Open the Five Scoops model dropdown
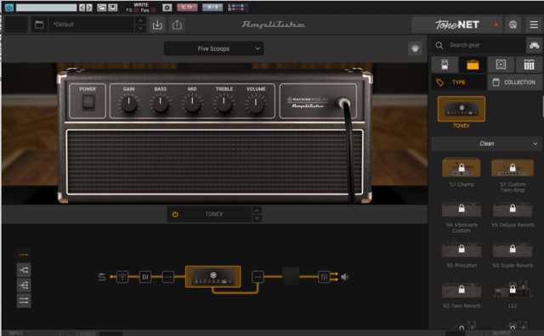Viewport: 544px width, 336px height. pos(213,48)
